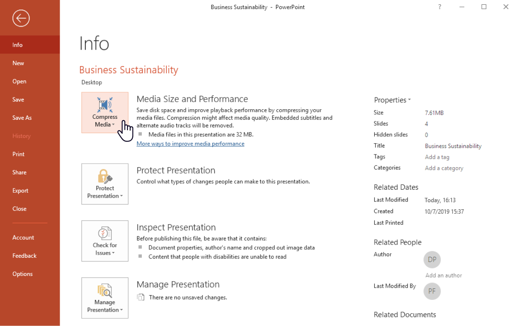Close the PowerPoint window
517x326 pixels.
(506, 7)
